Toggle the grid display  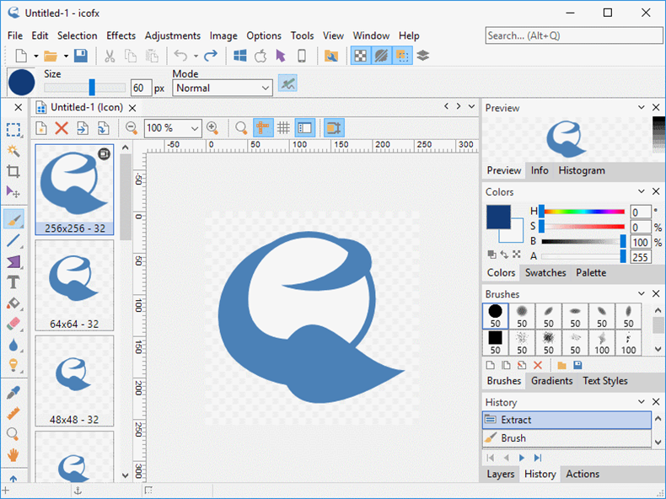point(284,128)
